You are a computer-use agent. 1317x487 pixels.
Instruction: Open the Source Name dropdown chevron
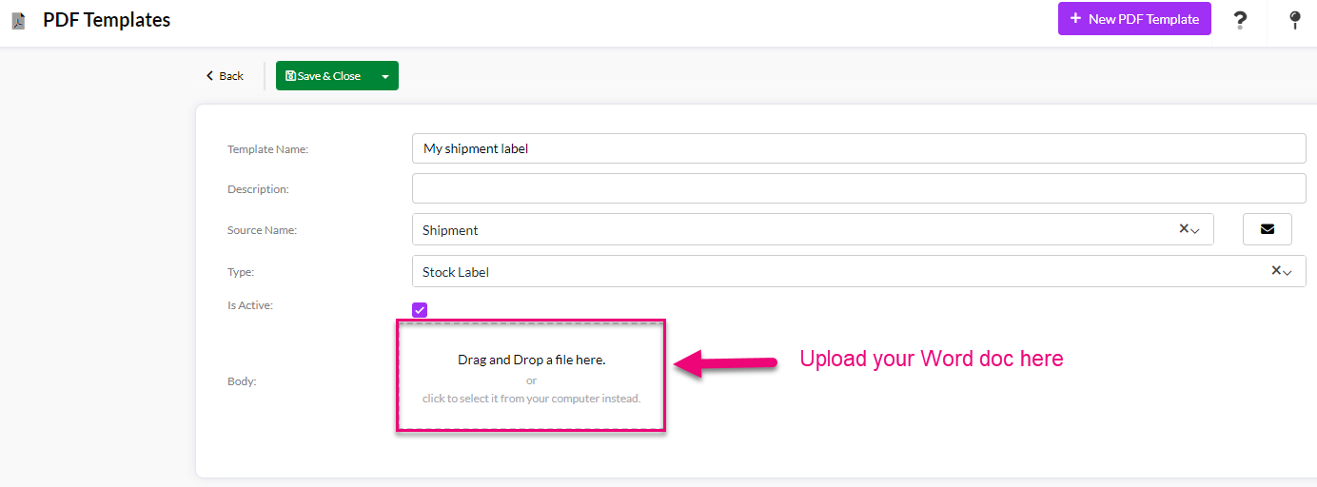(x=1195, y=230)
